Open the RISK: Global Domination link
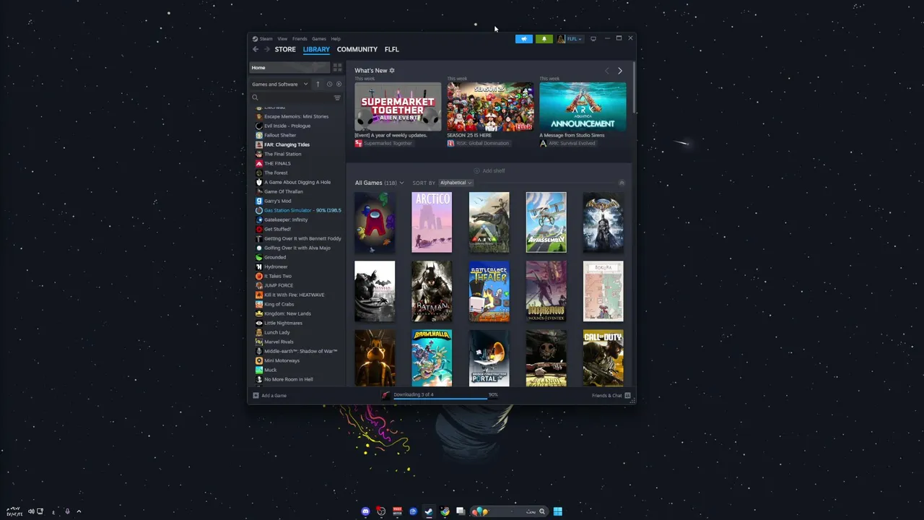This screenshot has height=520, width=924. click(x=478, y=144)
